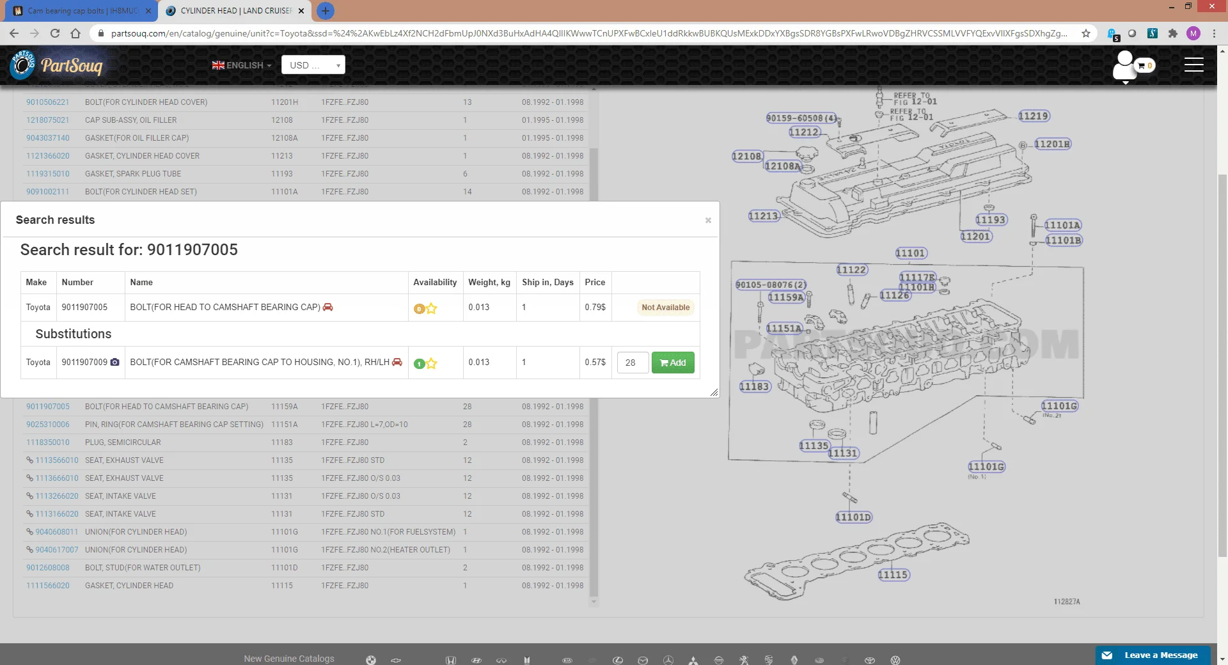
Task: Click the star icon in 9011907005 availability
Action: [x=432, y=308]
